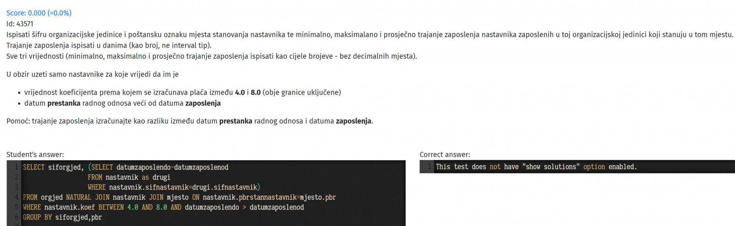Place cursor on BETWEEN keyword in WHERE clause
This screenshot has width=735, height=226.
[111, 207]
